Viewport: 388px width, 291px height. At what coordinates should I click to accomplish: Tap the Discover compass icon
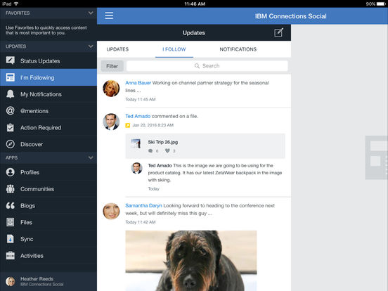(11, 144)
